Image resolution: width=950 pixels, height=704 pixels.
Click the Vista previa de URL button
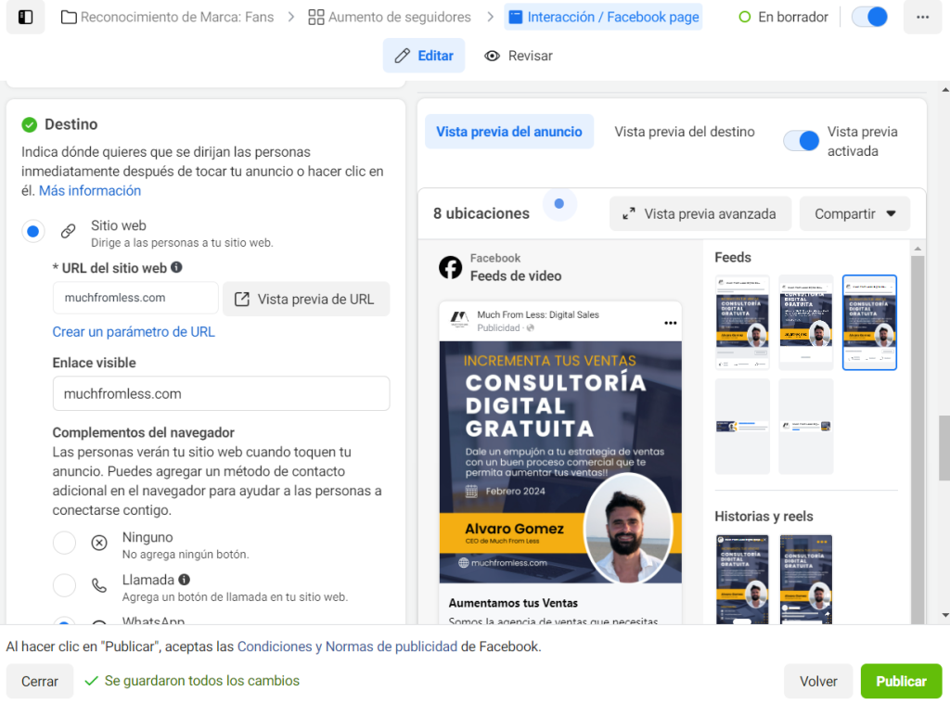click(x=306, y=300)
